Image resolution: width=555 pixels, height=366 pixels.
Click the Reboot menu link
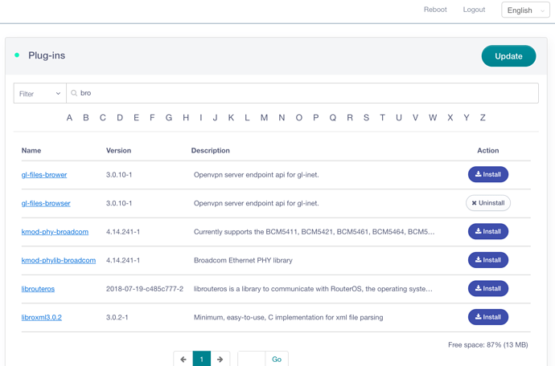coord(435,10)
